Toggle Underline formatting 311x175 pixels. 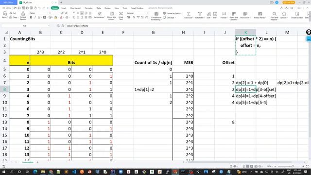click(39, 17)
